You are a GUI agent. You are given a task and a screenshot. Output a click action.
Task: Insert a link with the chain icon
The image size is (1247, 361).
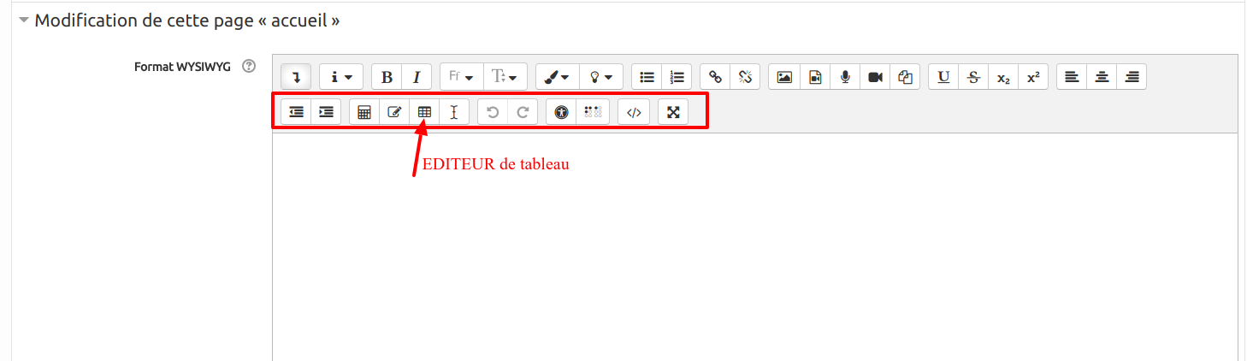click(715, 77)
